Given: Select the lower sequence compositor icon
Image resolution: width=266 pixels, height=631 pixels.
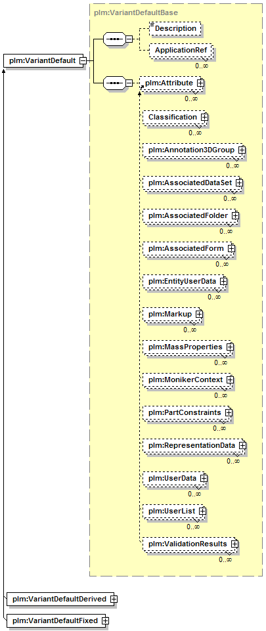Looking at the screenshot, I should [115, 83].
